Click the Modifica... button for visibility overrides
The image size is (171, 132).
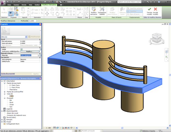click(29, 51)
